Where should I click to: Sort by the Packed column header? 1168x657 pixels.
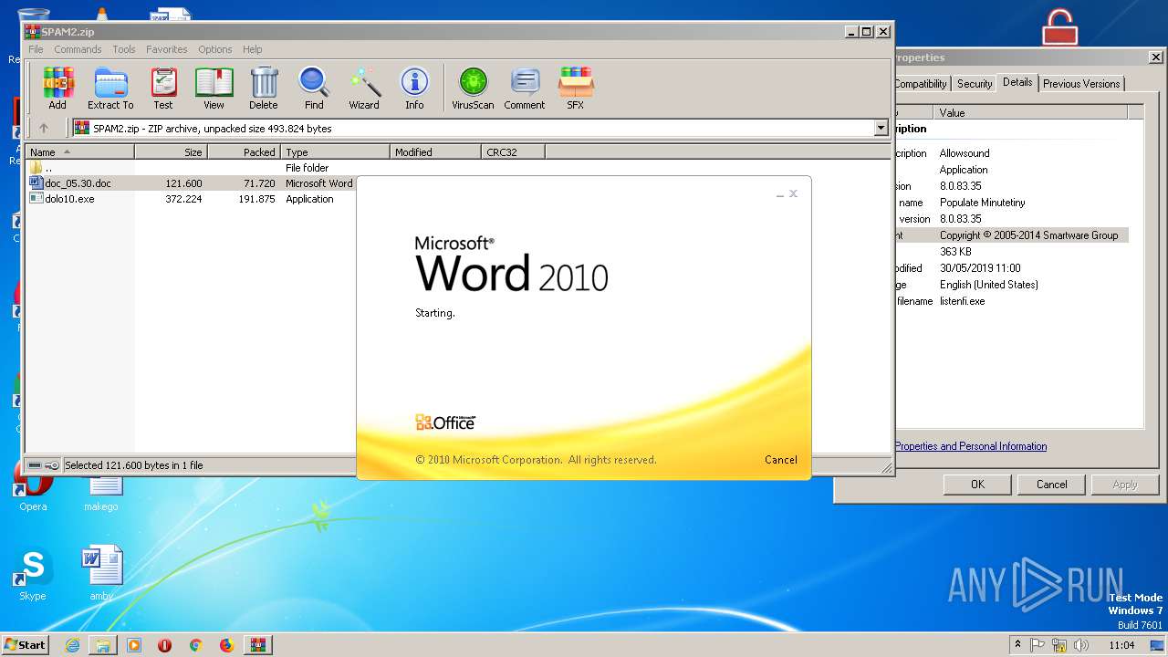click(x=244, y=151)
